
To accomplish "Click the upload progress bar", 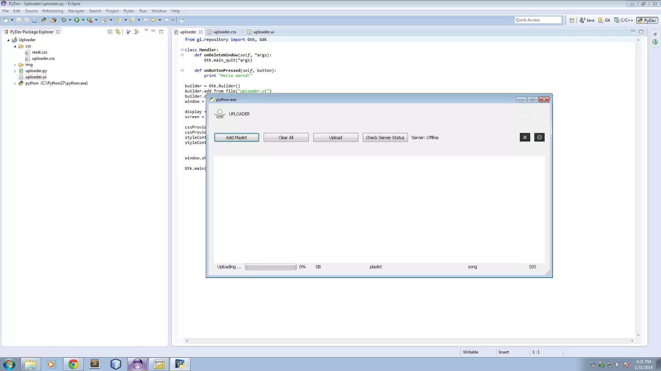I will coord(271,267).
